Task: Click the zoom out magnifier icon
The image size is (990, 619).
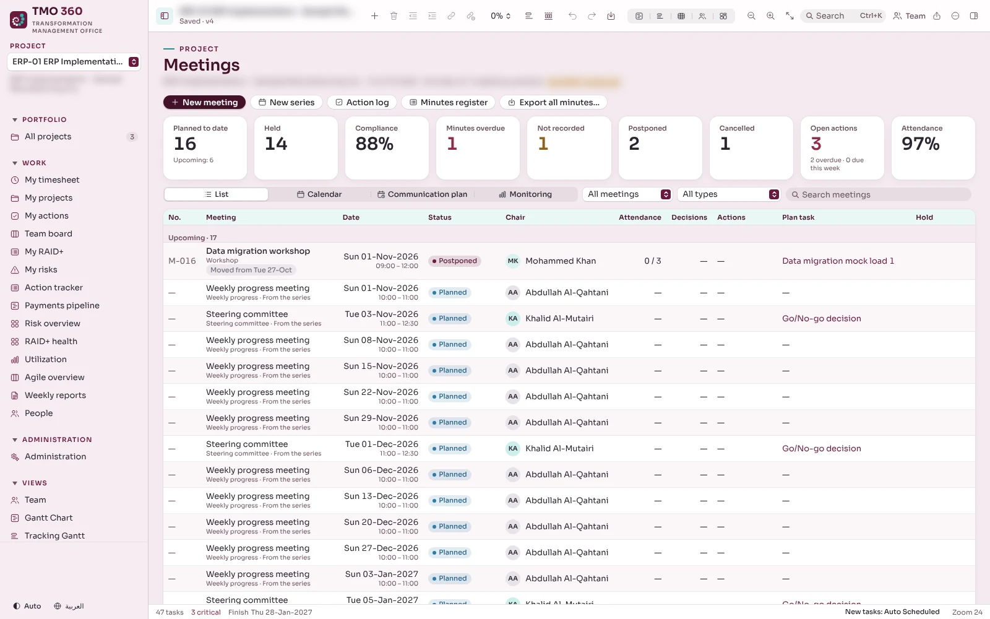Action: click(x=751, y=16)
